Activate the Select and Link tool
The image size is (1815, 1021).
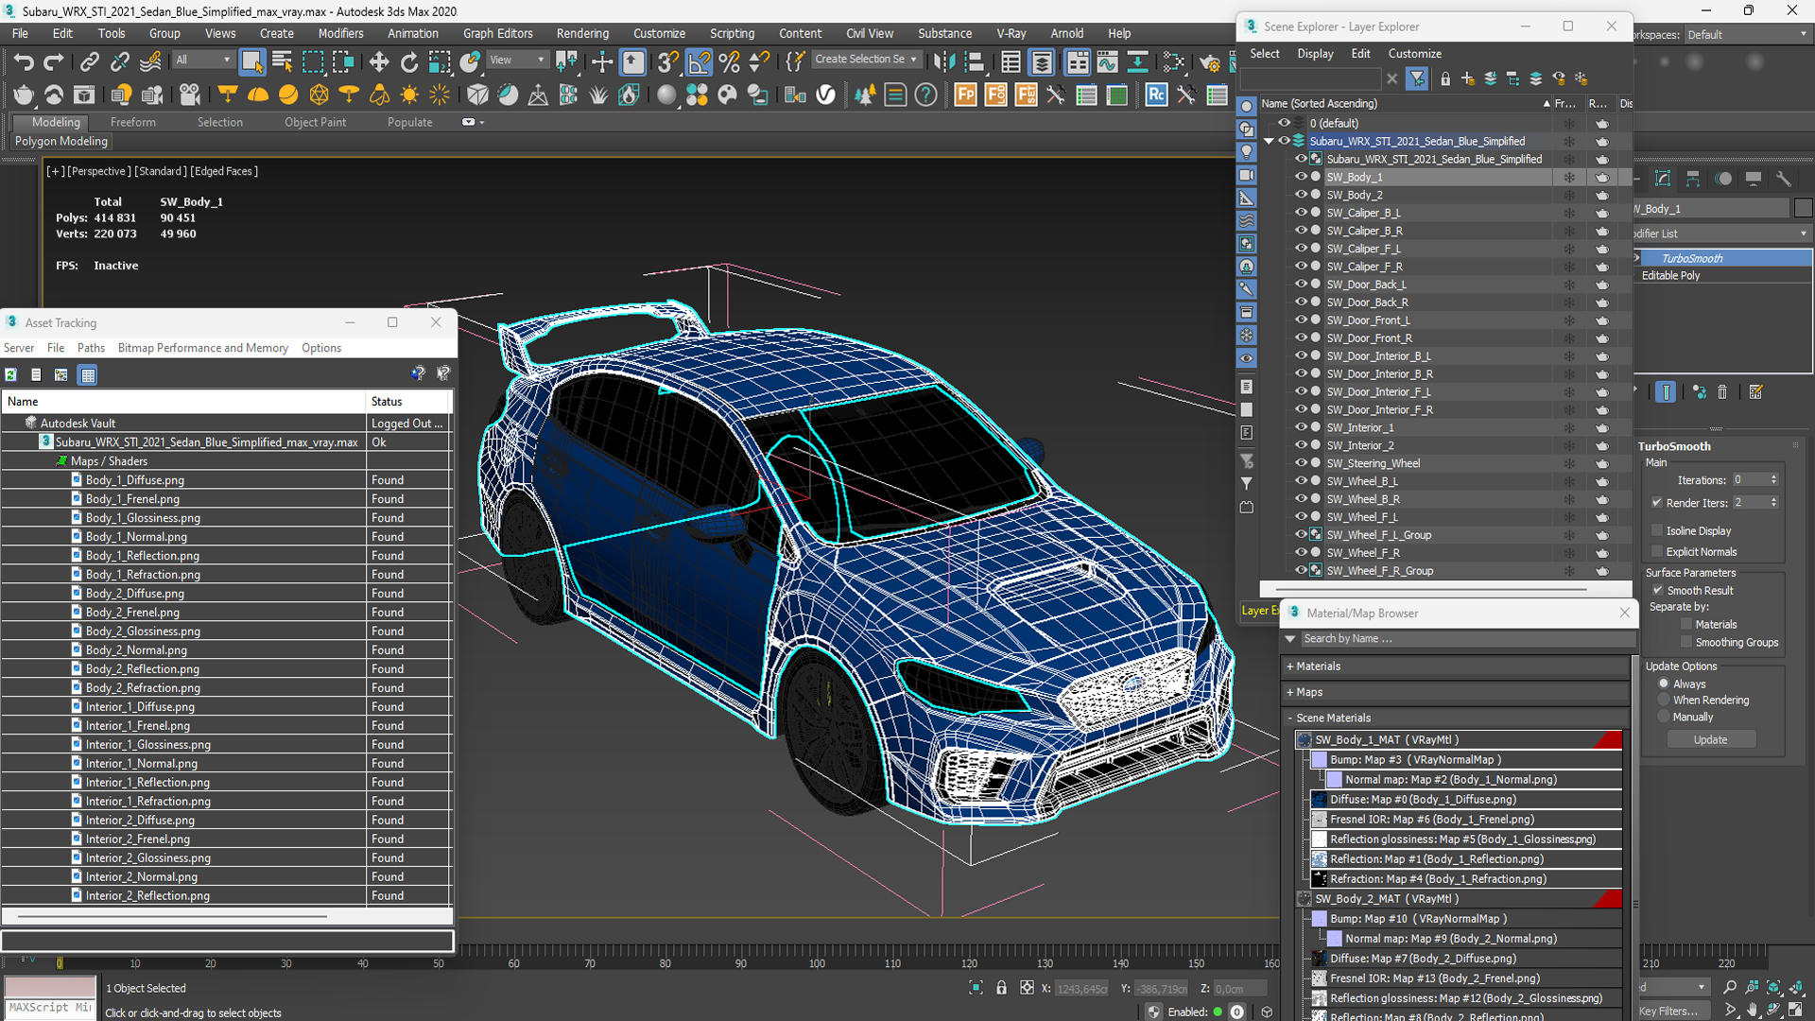[89, 62]
